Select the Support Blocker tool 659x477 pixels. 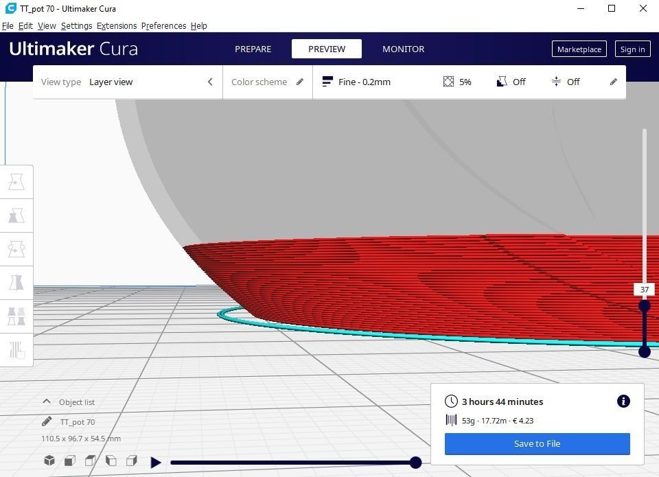tap(16, 350)
